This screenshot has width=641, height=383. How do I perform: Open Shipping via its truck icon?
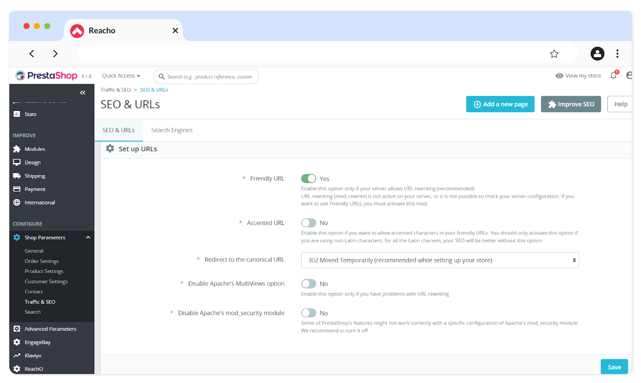17,176
